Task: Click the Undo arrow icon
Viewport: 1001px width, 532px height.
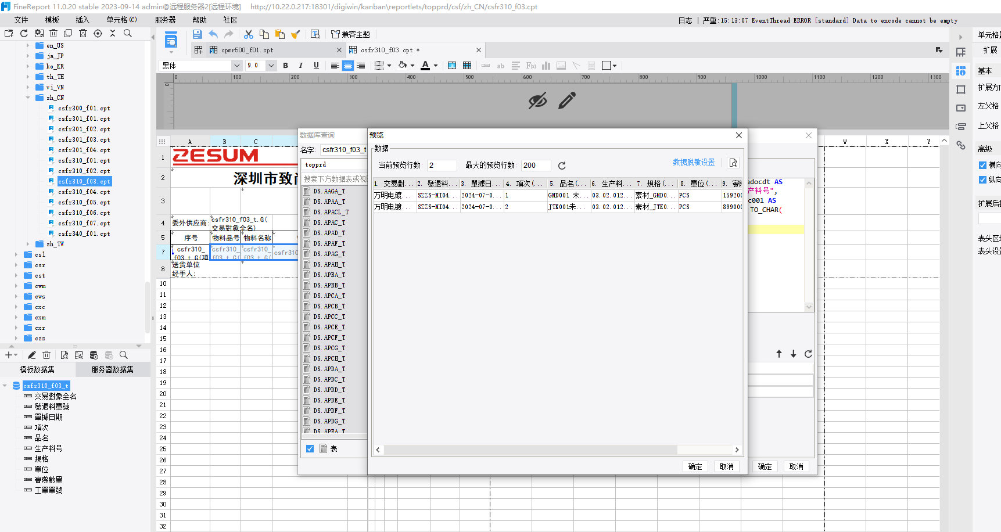Action: (x=213, y=34)
